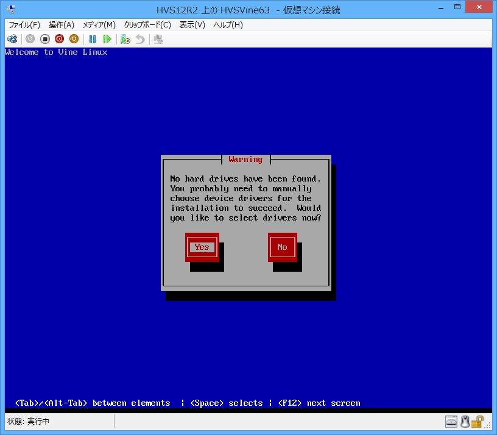Click the Welcome to Vine Linux text
Image resolution: width=497 pixels, height=435 pixels.
(x=56, y=52)
